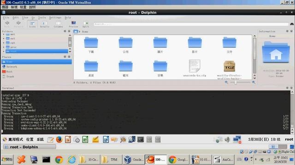Click the zoom slider handle

click(236, 82)
